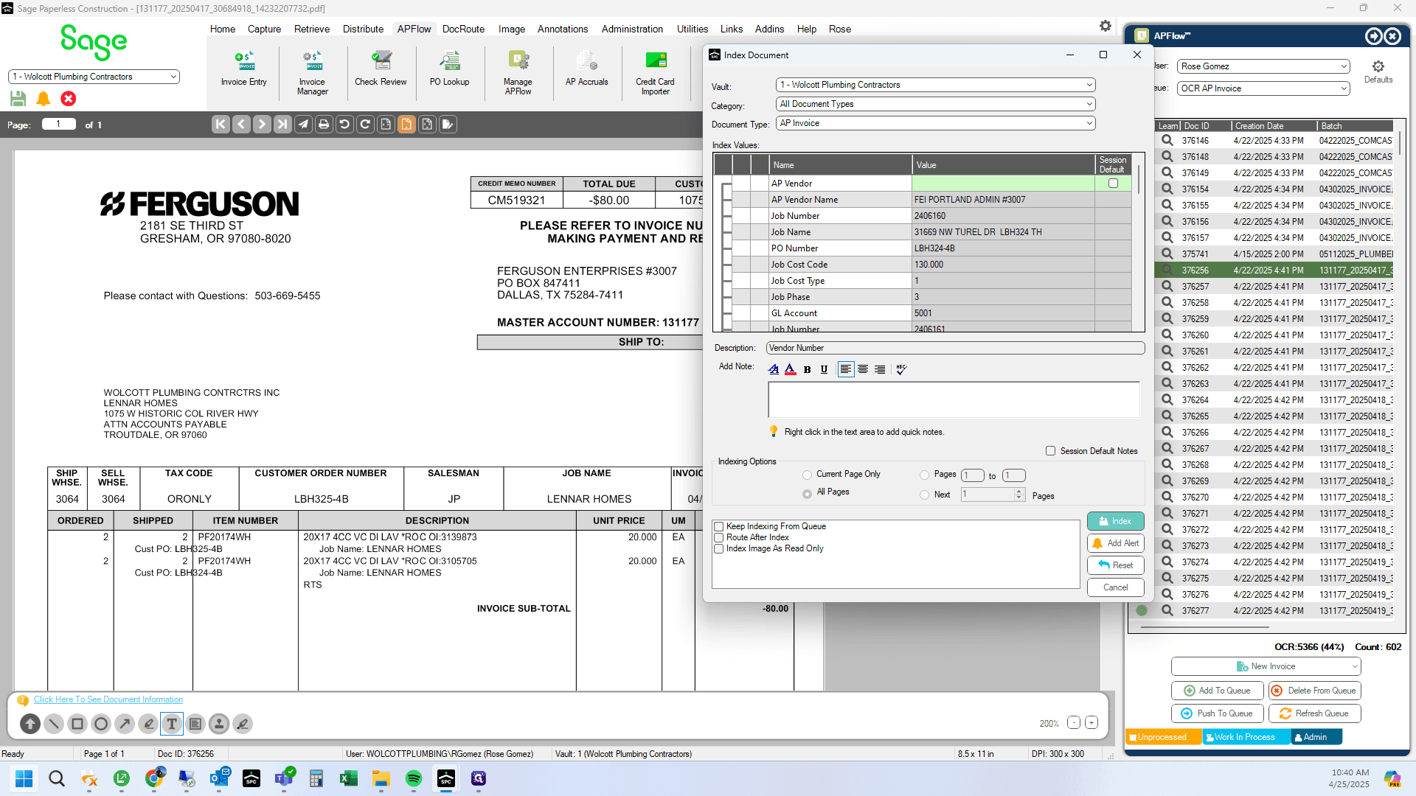Screen dimensions: 1416x796
Task: Click the send paper-plane icon
Action: tap(303, 125)
